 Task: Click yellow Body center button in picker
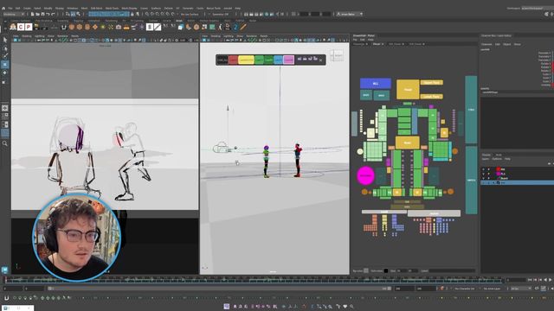tap(407, 143)
